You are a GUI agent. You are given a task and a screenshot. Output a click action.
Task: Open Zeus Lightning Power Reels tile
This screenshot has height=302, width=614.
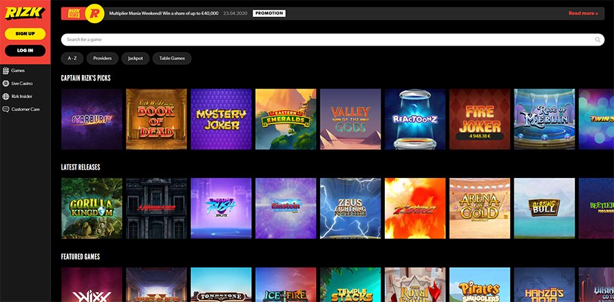pyautogui.click(x=350, y=208)
